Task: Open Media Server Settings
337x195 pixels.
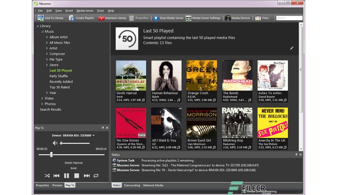Action: tap(203, 18)
